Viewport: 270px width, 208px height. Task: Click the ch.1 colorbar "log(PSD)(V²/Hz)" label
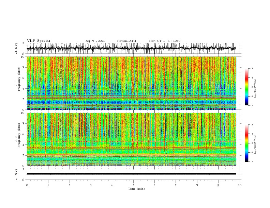point(255,89)
